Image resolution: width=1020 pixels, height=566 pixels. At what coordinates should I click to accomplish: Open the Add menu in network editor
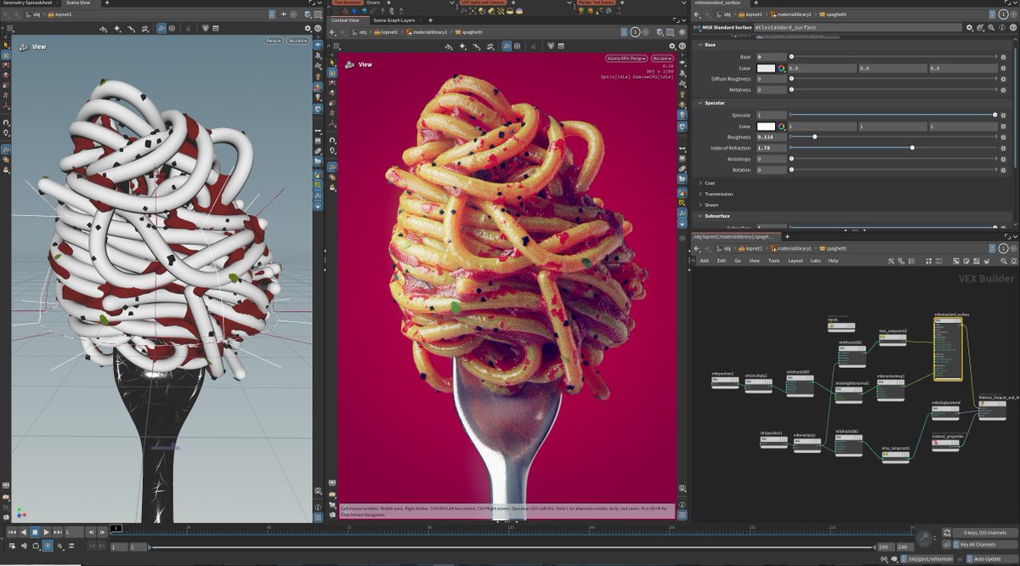tap(705, 261)
